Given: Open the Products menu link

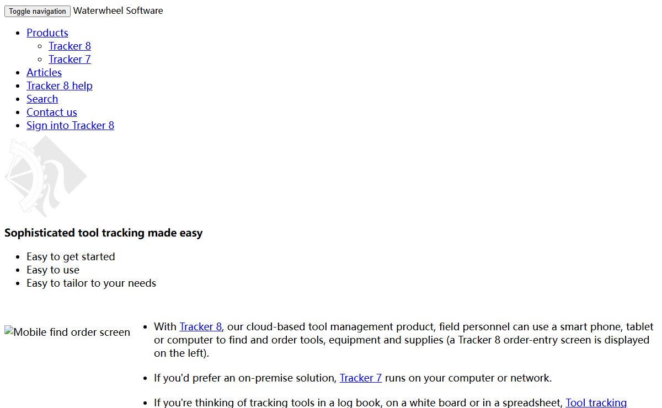Looking at the screenshot, I should pos(47,33).
